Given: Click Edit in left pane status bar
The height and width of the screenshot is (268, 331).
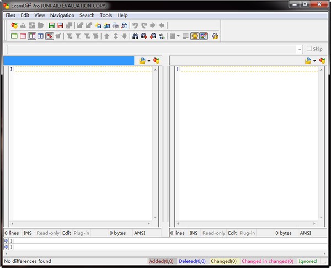Looking at the screenshot, I should (67, 233).
